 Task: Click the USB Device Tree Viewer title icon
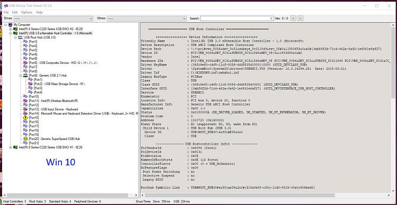click(6, 6)
